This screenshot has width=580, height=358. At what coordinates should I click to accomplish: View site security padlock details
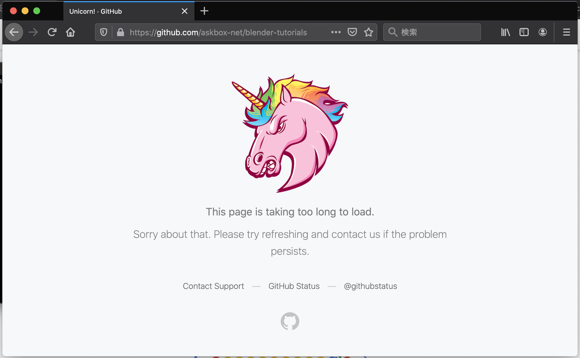pos(120,32)
